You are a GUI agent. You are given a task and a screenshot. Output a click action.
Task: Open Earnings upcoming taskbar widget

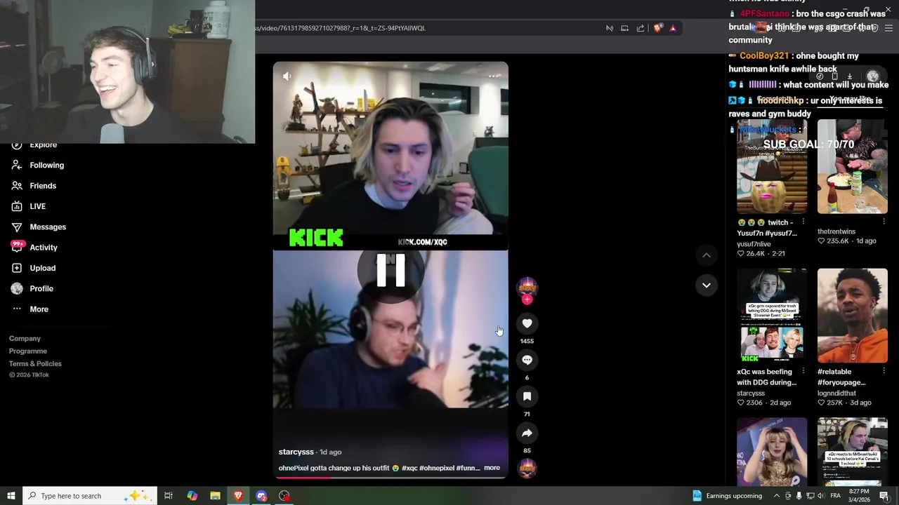pos(727,496)
